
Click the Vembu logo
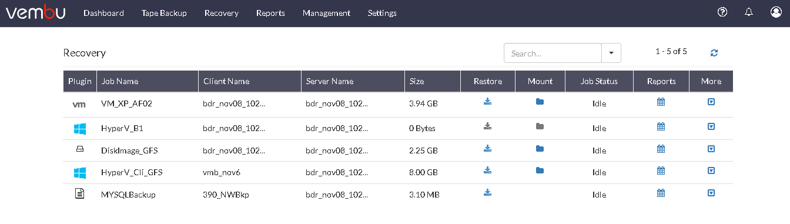tap(36, 12)
